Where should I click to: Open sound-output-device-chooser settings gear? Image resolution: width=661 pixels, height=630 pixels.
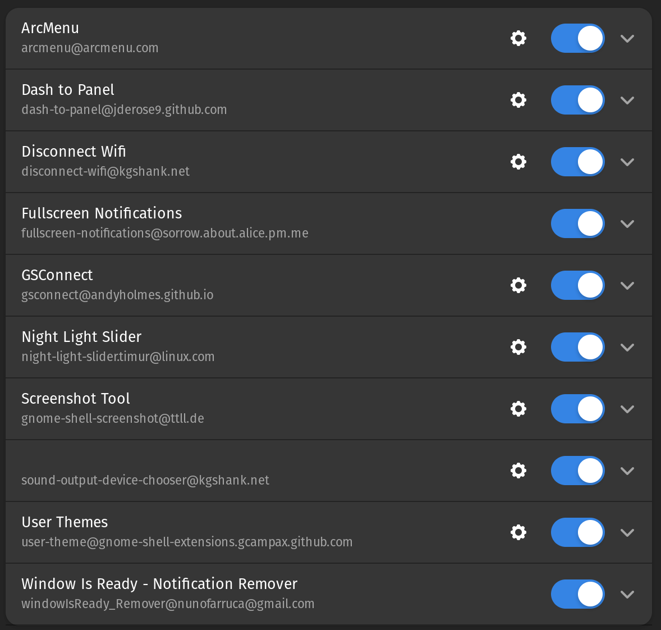click(518, 471)
